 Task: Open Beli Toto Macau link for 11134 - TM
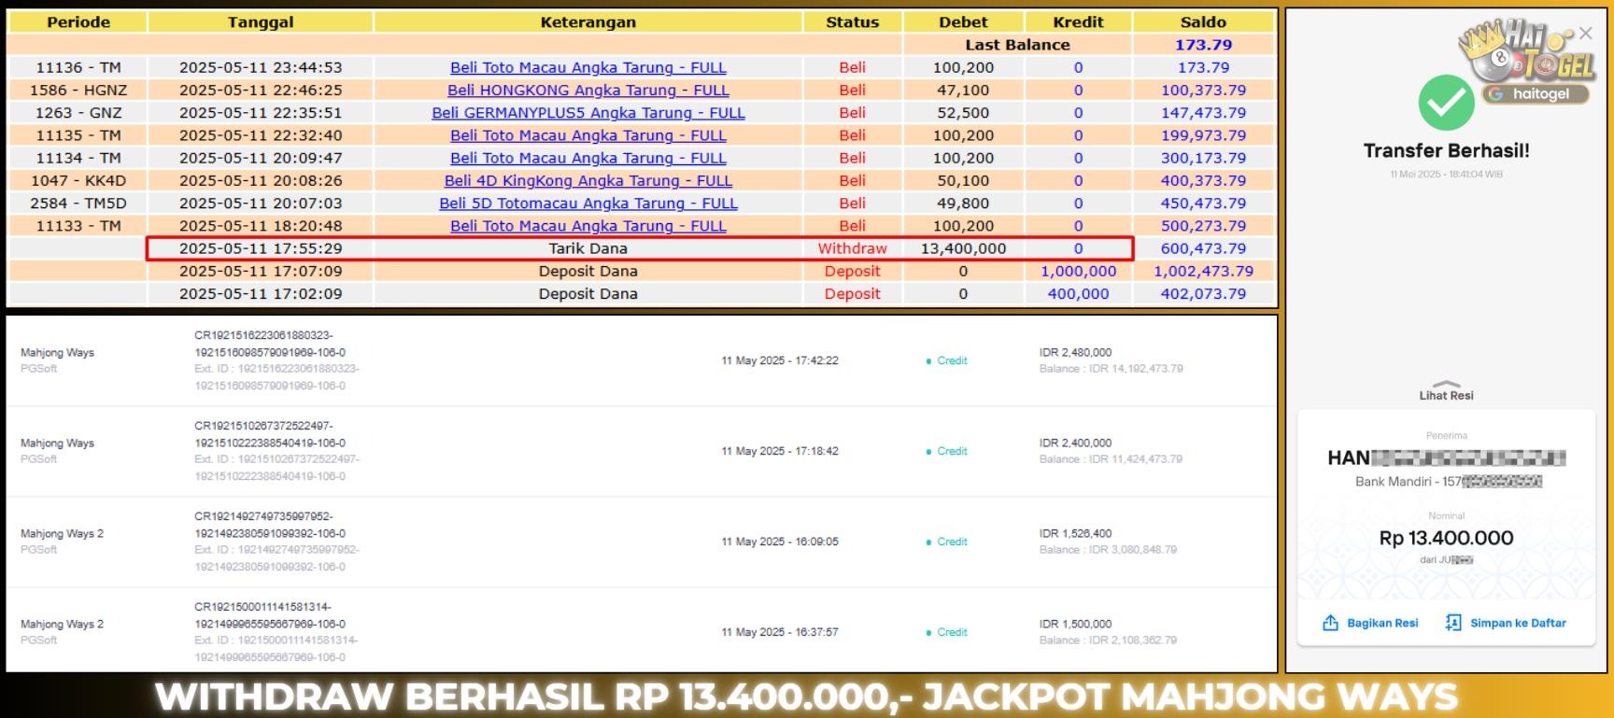pyautogui.click(x=588, y=158)
